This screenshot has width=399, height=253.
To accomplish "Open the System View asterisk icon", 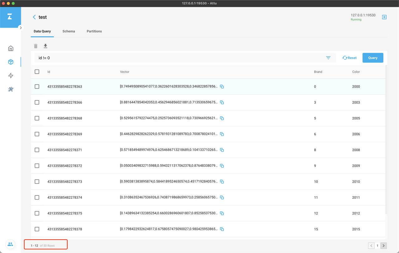I will click(11, 89).
